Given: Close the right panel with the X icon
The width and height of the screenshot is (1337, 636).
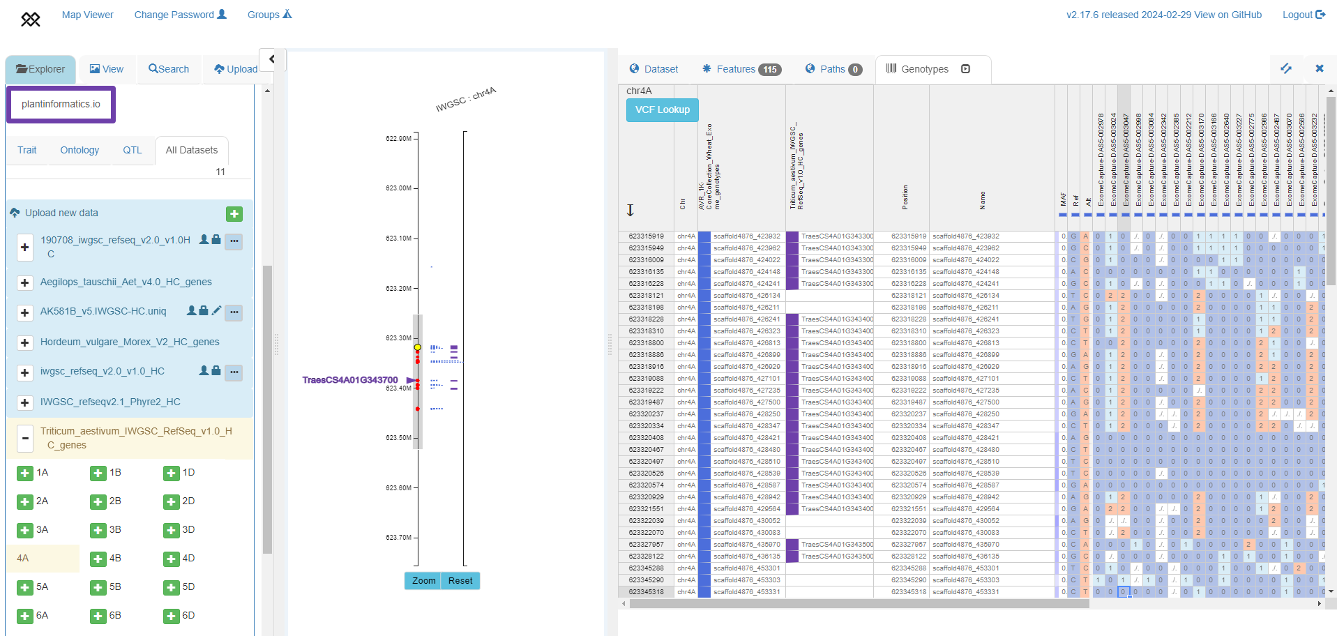Looking at the screenshot, I should click(1320, 68).
